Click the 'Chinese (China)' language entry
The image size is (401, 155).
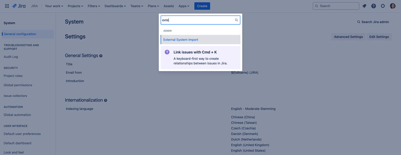point(243,117)
